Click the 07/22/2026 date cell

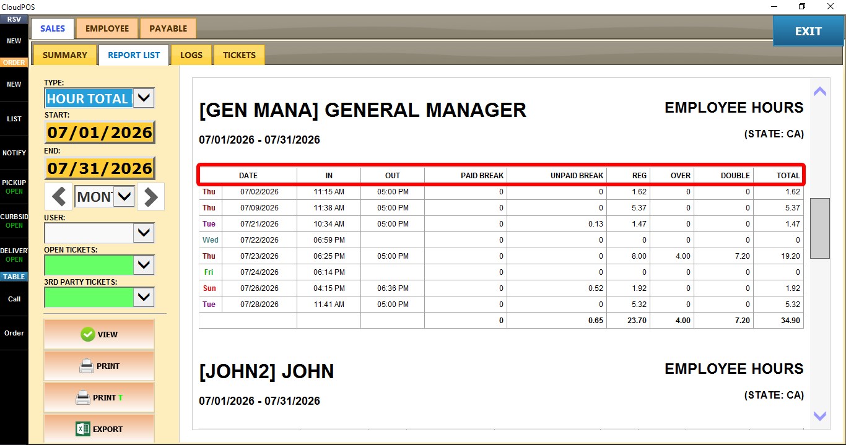pos(259,240)
